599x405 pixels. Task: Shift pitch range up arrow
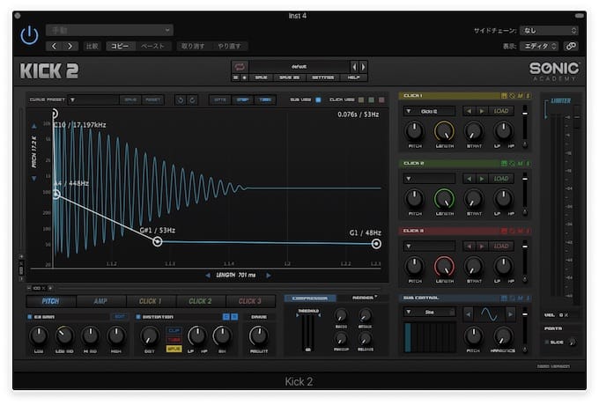point(34,126)
